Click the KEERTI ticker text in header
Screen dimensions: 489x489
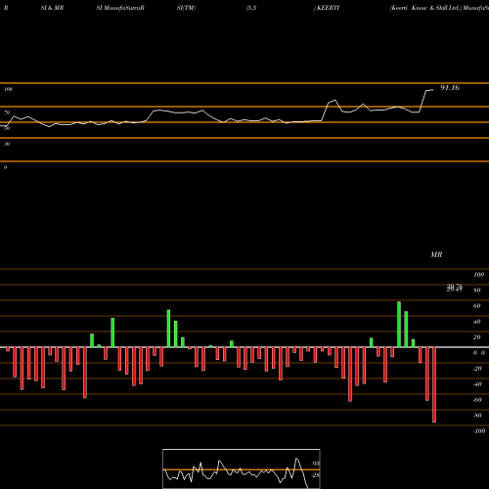click(x=328, y=8)
